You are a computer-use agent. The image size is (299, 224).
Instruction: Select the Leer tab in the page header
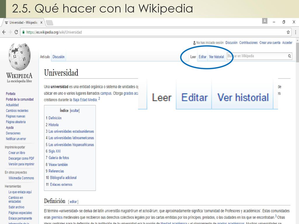(193, 57)
